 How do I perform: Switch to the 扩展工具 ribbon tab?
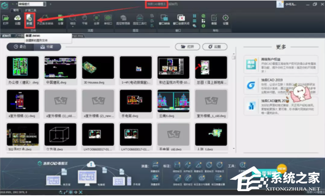[x=31, y=10]
